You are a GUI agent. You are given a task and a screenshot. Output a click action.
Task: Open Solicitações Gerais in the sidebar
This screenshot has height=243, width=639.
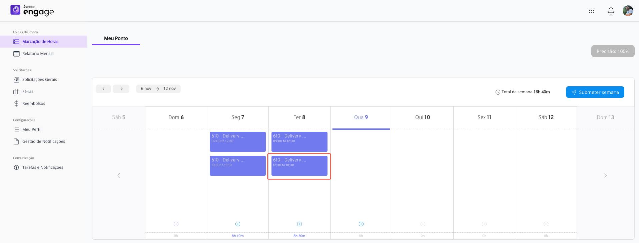(43, 80)
